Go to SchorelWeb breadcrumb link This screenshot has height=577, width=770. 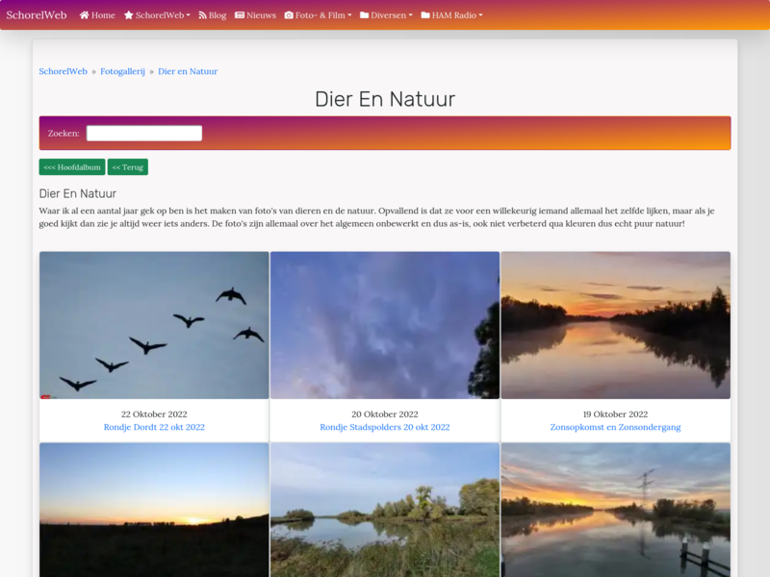pos(63,71)
